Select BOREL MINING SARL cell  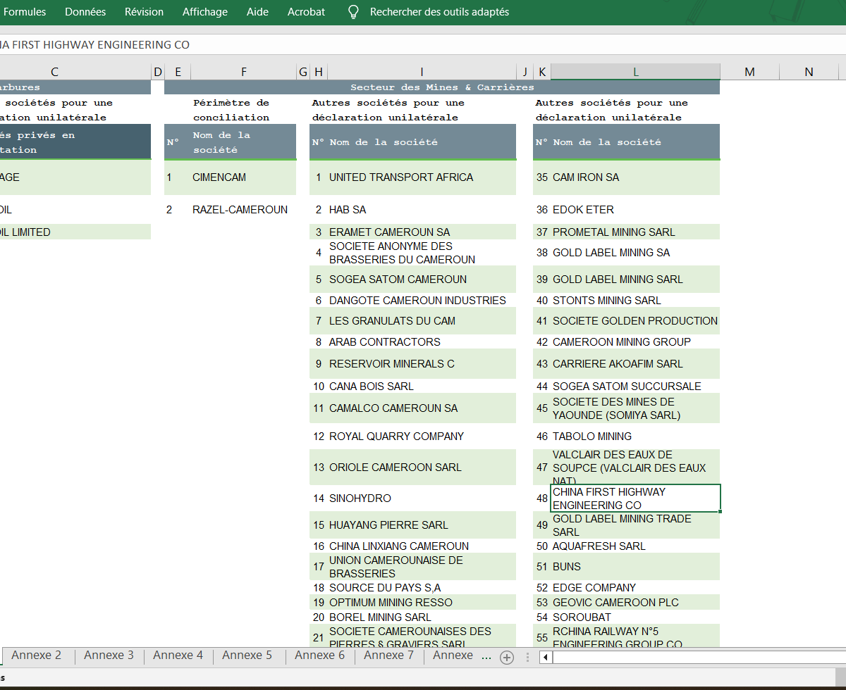(422, 617)
